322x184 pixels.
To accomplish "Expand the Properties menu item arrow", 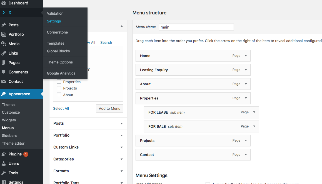I will coord(246,98).
